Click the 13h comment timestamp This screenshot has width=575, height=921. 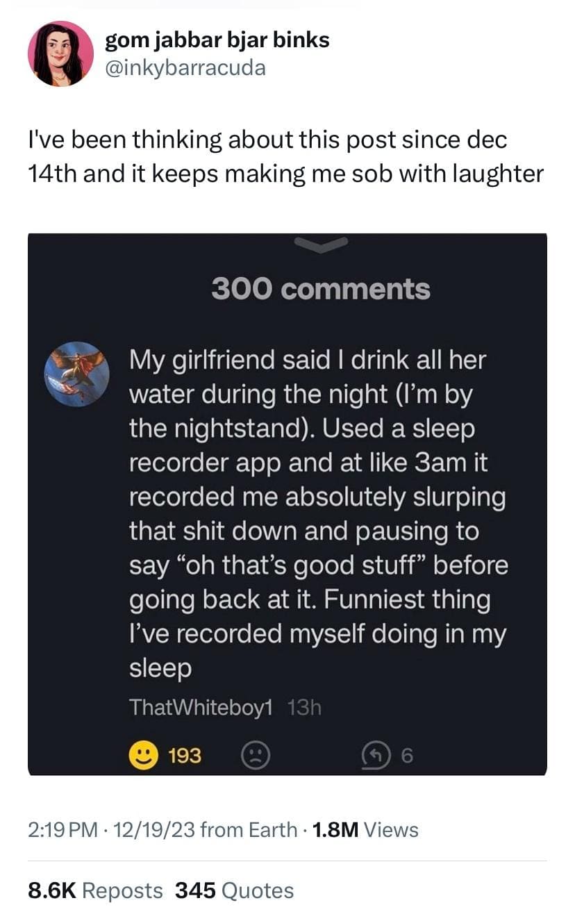(304, 708)
